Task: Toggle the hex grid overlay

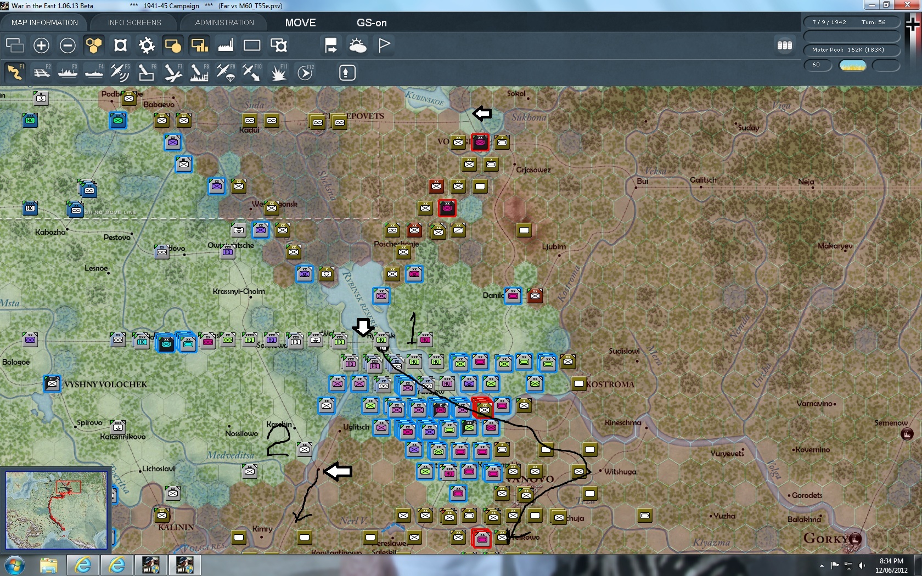Action: pyautogui.click(x=94, y=46)
